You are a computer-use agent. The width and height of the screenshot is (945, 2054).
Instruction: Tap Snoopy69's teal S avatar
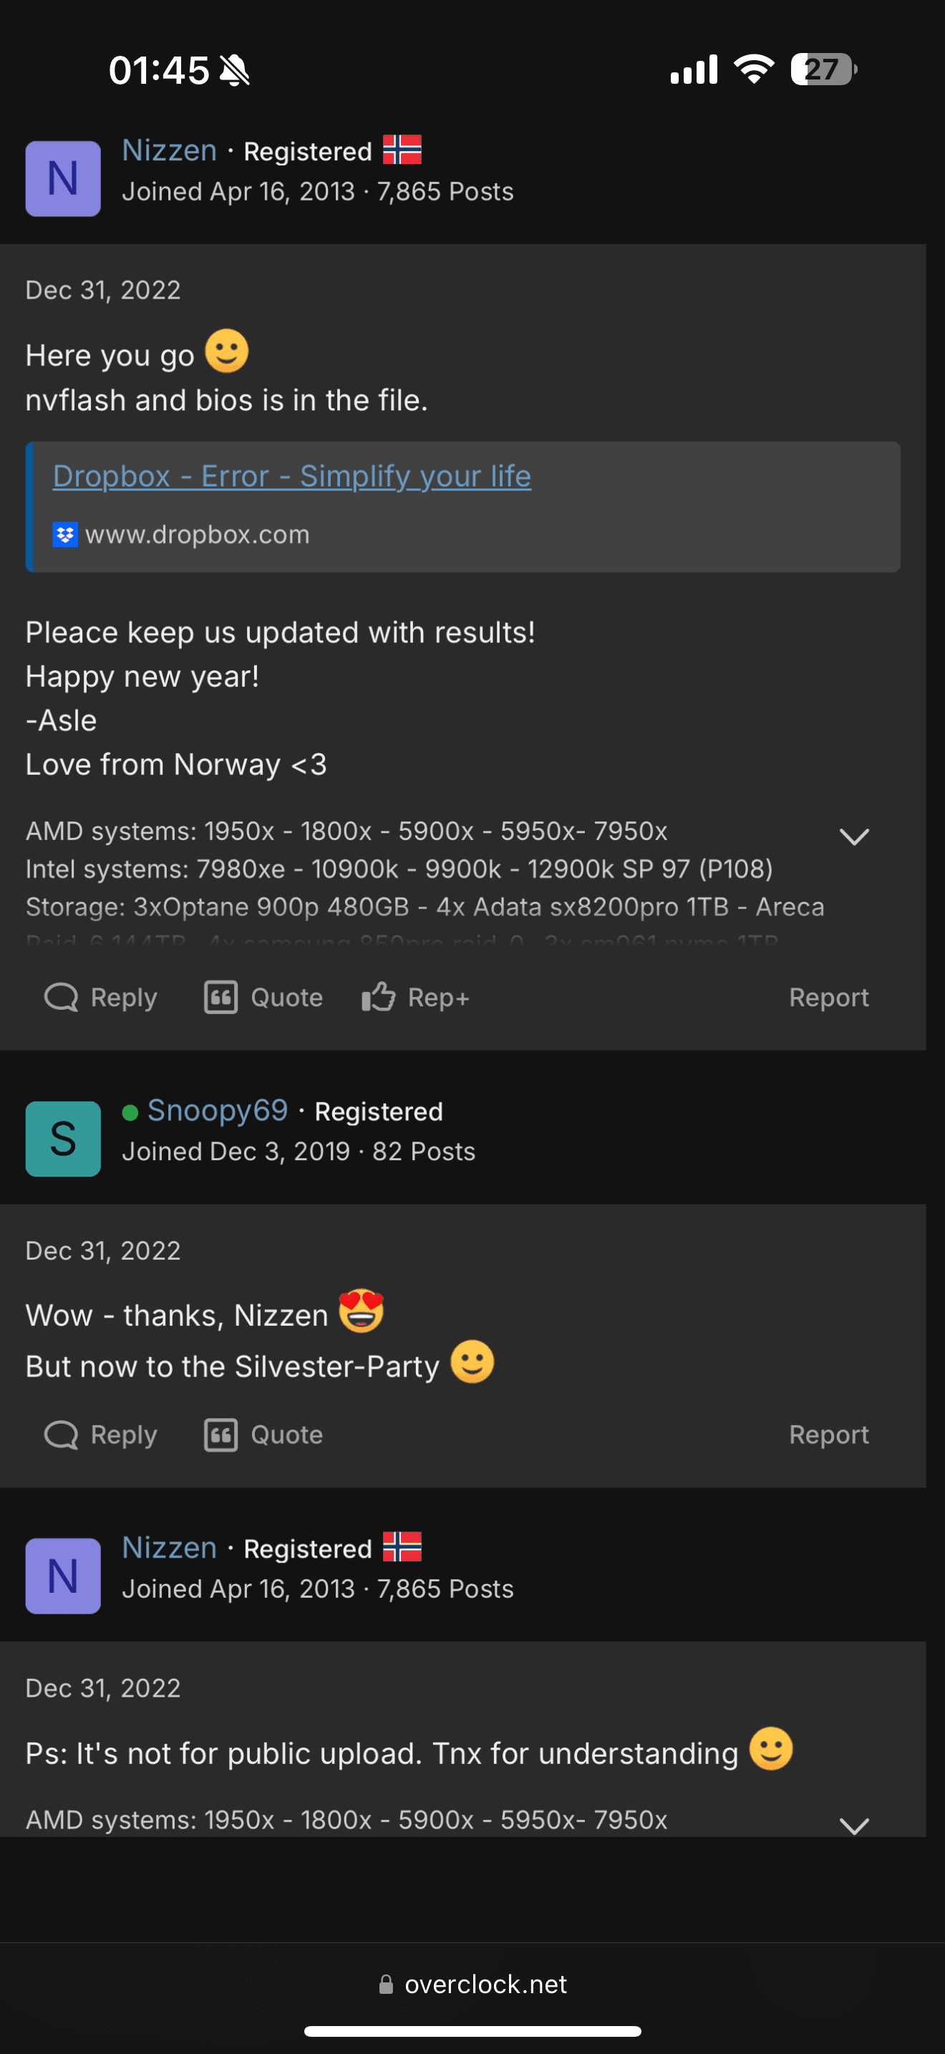click(x=63, y=1139)
